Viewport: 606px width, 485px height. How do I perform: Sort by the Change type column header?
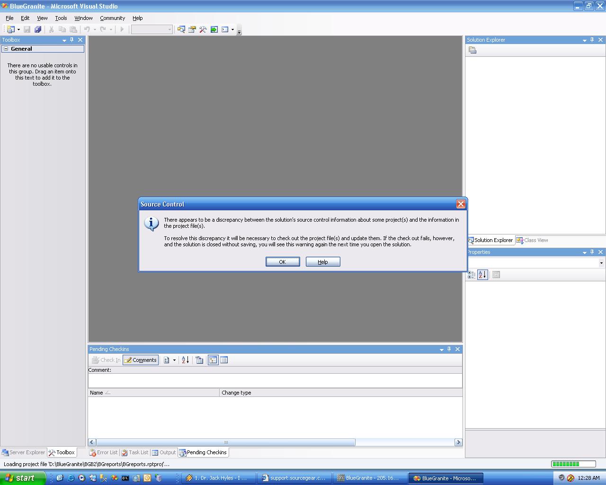click(x=341, y=393)
